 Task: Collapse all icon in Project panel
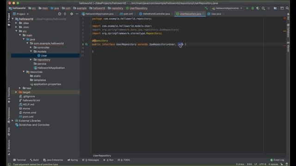65,14
